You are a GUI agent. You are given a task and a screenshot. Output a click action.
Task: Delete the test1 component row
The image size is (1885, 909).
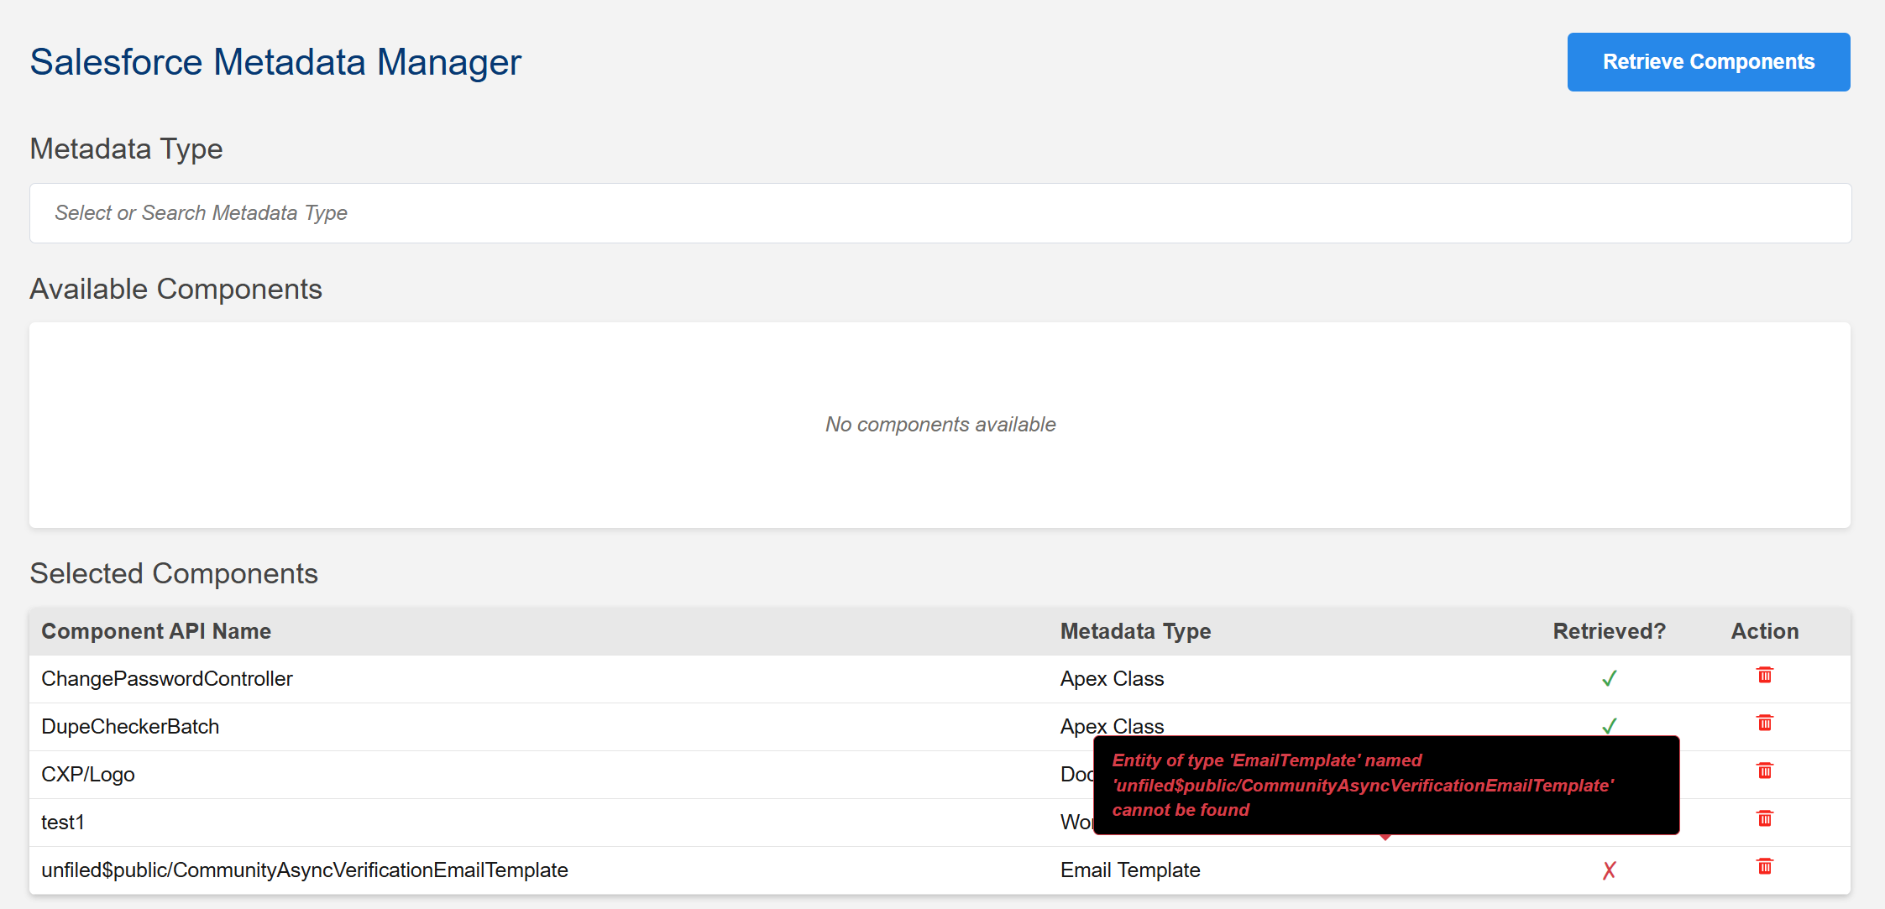(1764, 819)
